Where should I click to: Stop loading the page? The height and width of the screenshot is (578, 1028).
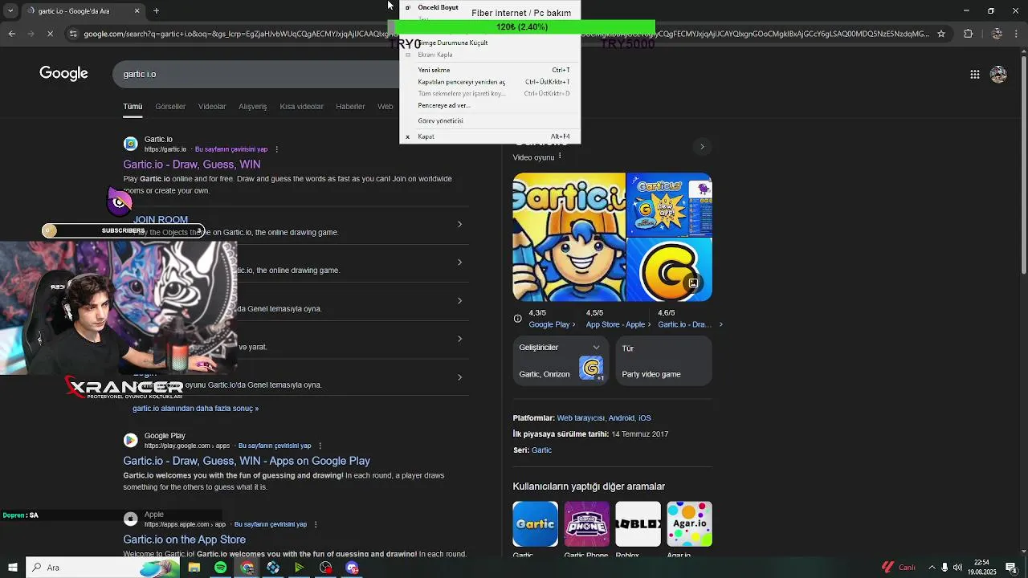click(50, 34)
